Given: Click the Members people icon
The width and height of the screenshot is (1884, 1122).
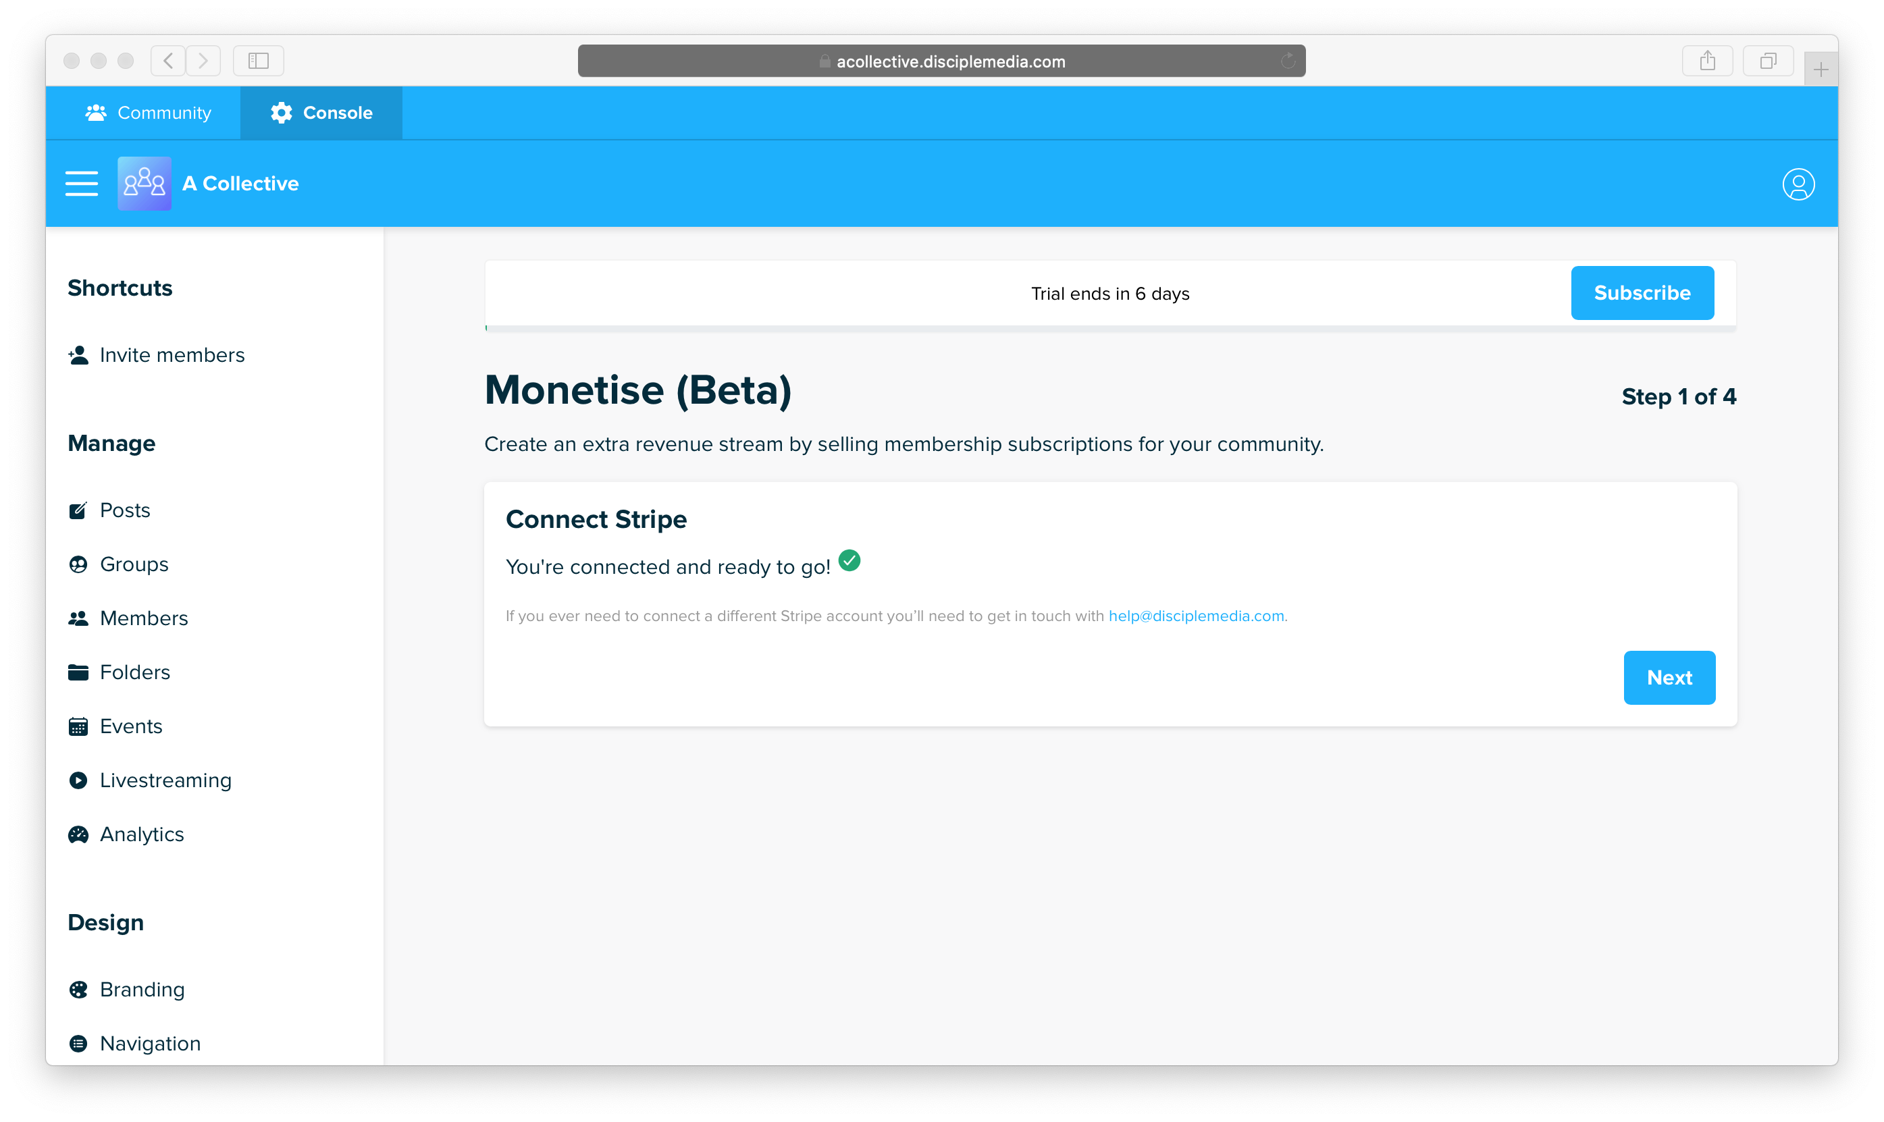Looking at the screenshot, I should pyautogui.click(x=78, y=618).
